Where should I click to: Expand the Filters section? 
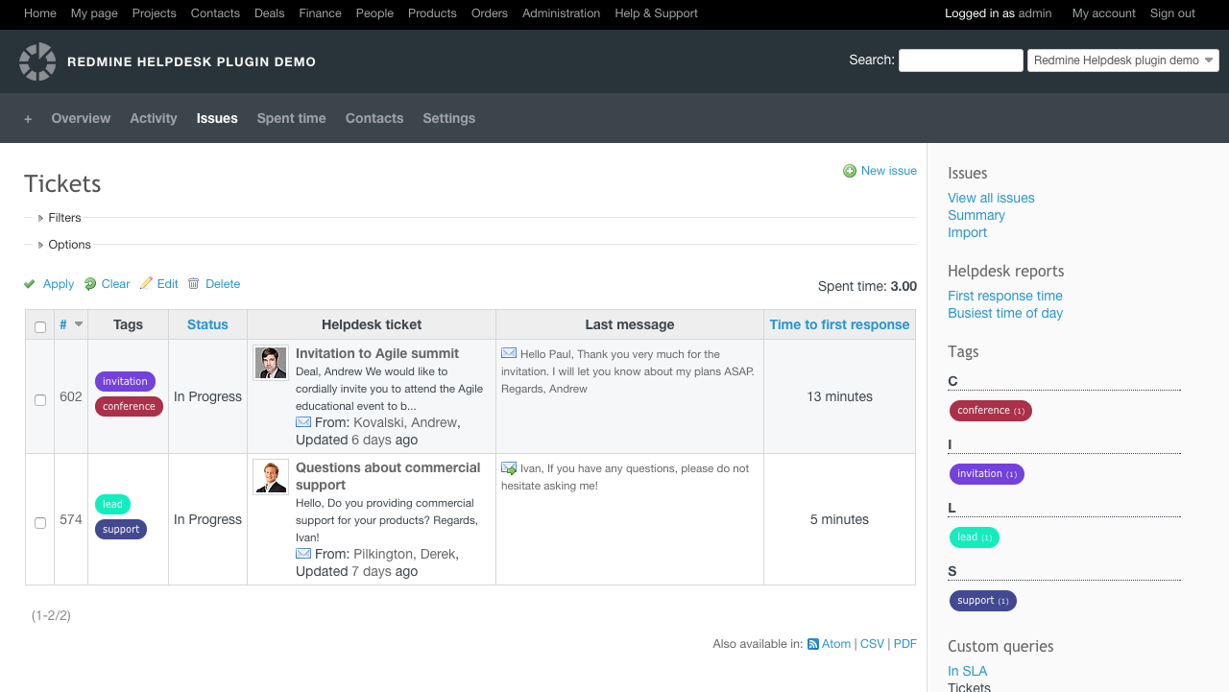tap(65, 217)
